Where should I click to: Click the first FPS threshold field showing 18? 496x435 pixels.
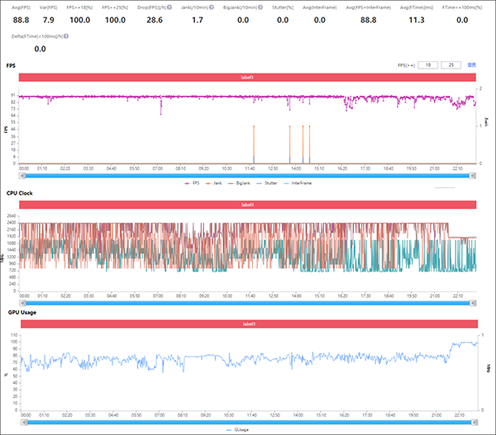[427, 64]
